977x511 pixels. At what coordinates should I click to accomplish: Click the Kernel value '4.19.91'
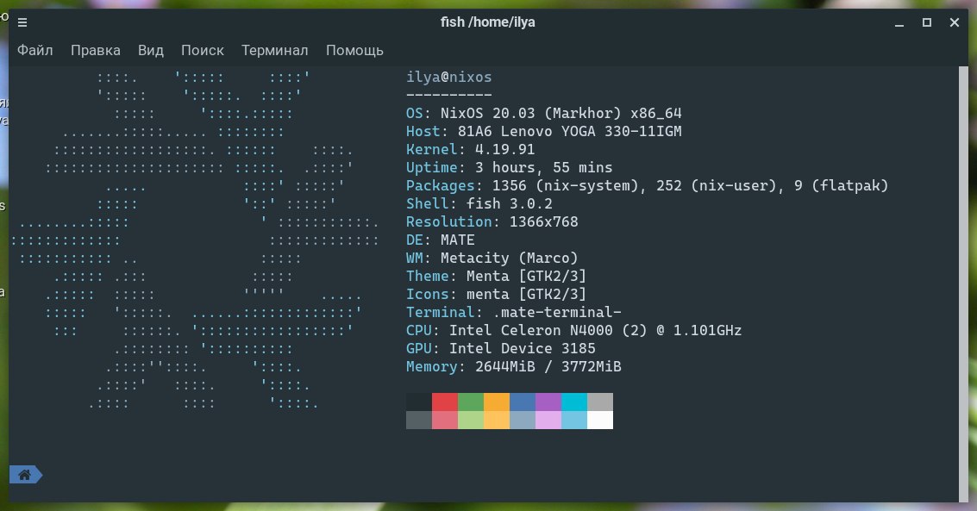click(504, 149)
